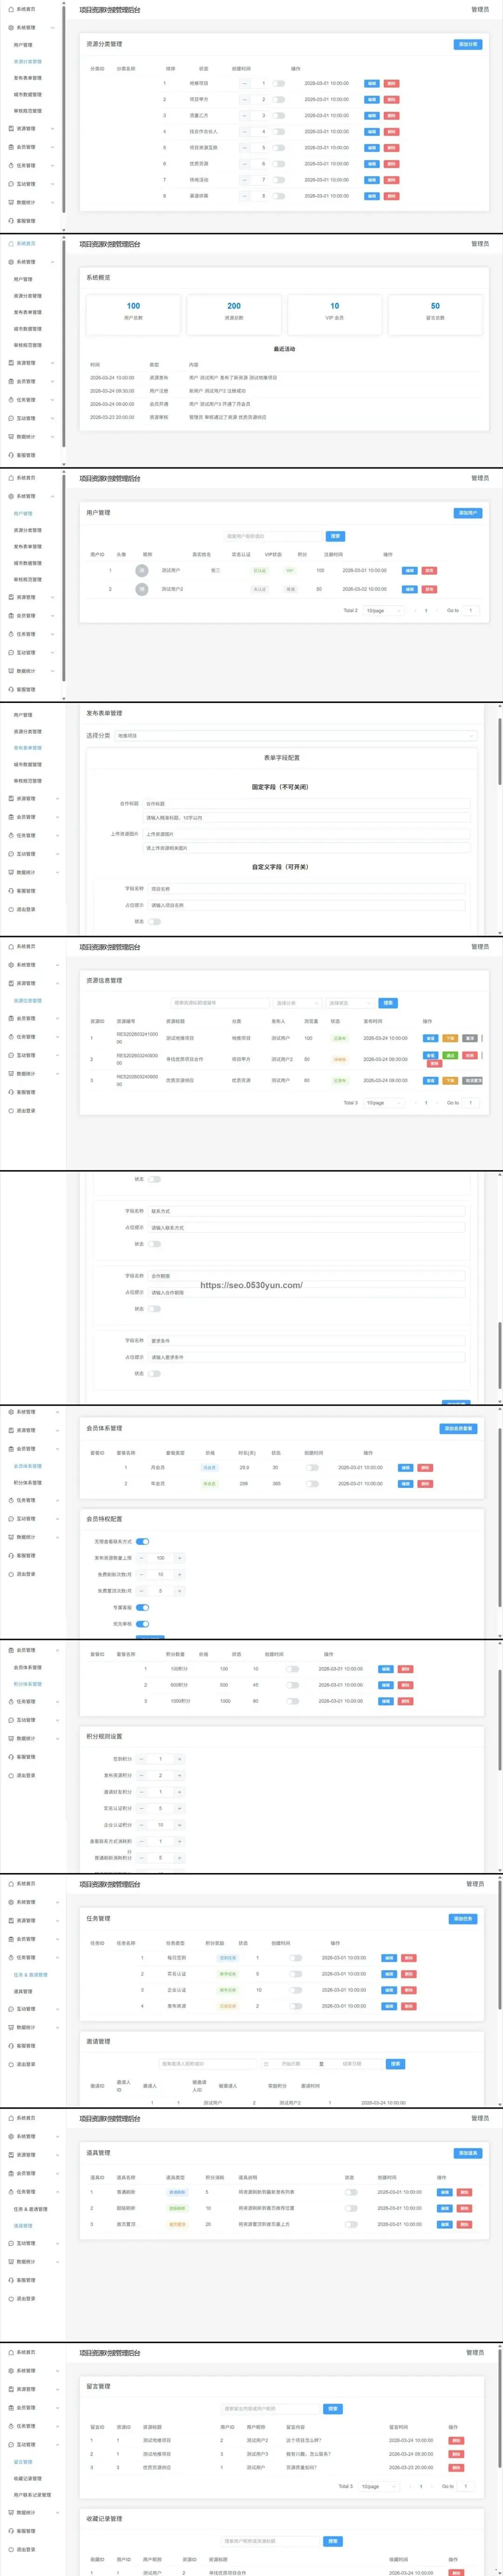
Task: Click 开始日期 date field in 邀请管理
Action: coord(291,2064)
